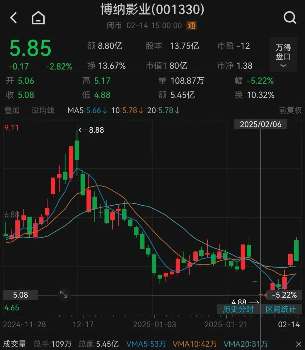The width and height of the screenshot is (305, 350).
Task: Tap the 高 5.17 high price
Action: pyautogui.click(x=96, y=81)
